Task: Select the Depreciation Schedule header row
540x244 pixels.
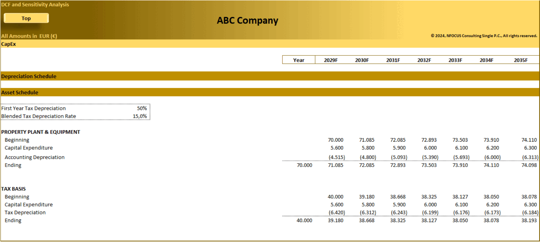Action: click(x=270, y=76)
